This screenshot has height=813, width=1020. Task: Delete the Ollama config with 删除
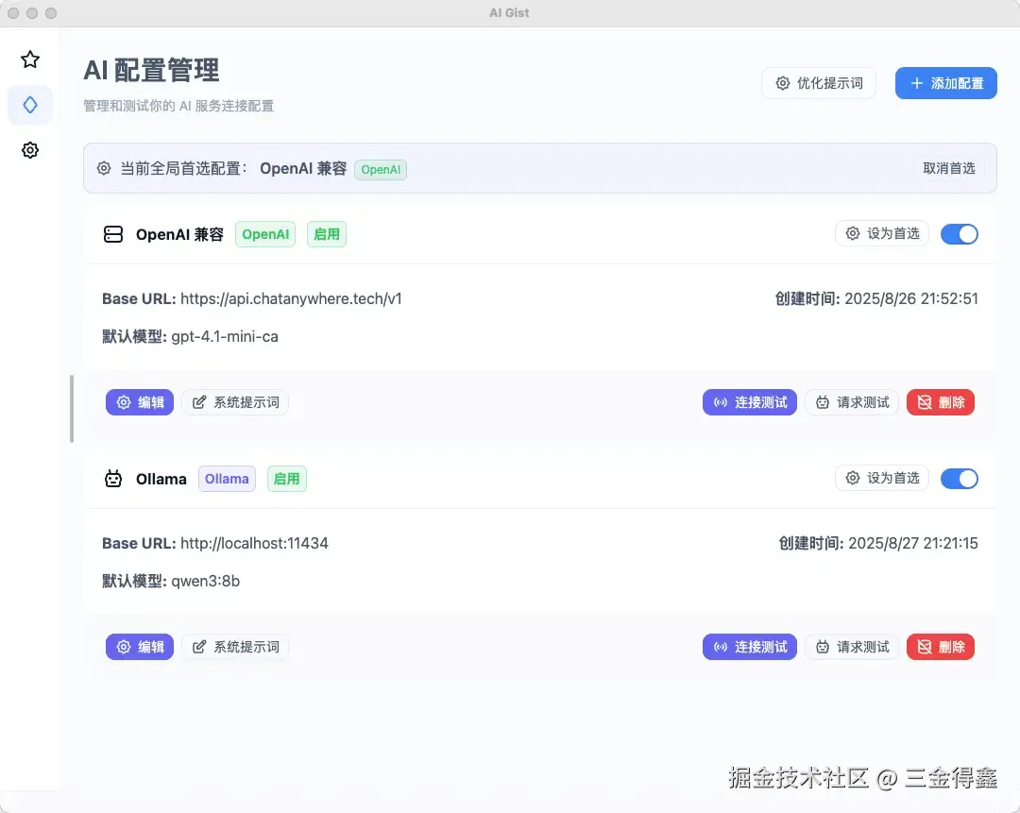[941, 647]
